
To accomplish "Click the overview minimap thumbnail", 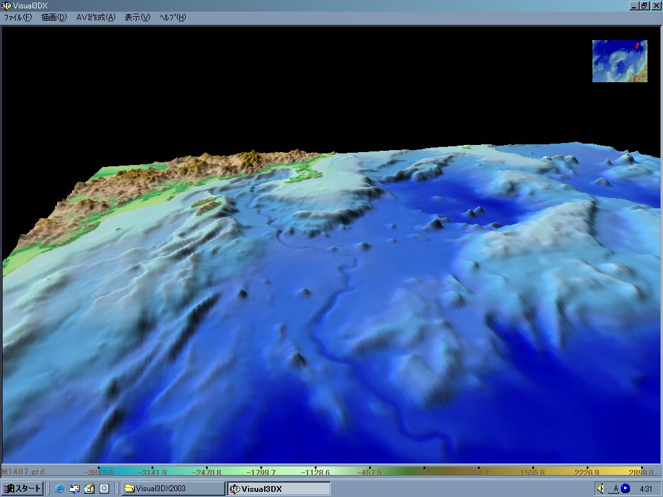I will pos(619,61).
